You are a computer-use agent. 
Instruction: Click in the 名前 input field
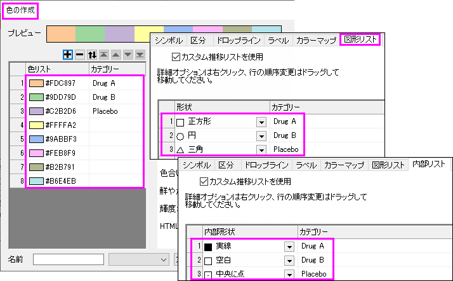point(69,259)
